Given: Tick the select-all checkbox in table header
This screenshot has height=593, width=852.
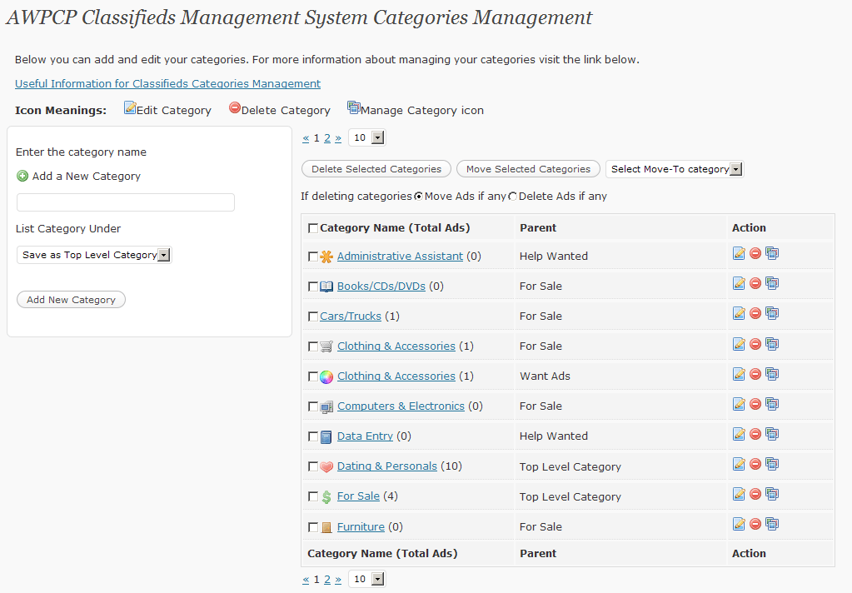Looking at the screenshot, I should coord(313,228).
